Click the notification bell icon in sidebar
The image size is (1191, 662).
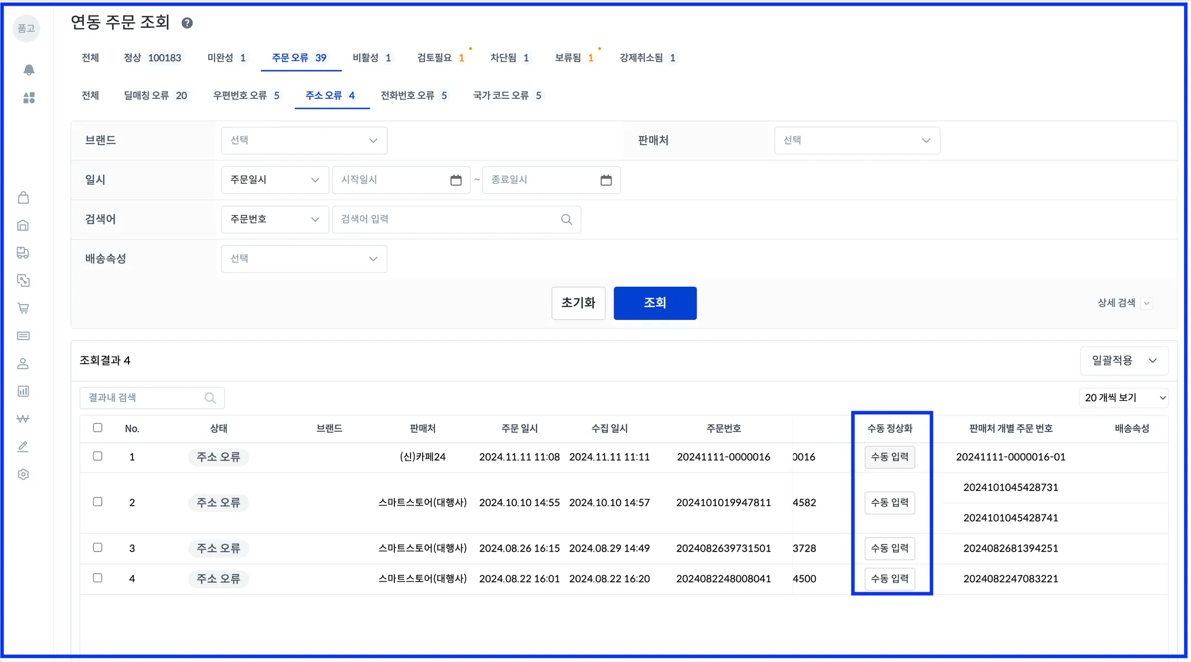pyautogui.click(x=28, y=70)
